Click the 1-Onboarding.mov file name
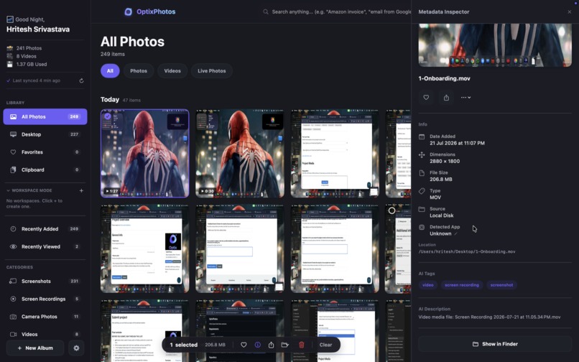The width and height of the screenshot is (579, 362). 444,78
